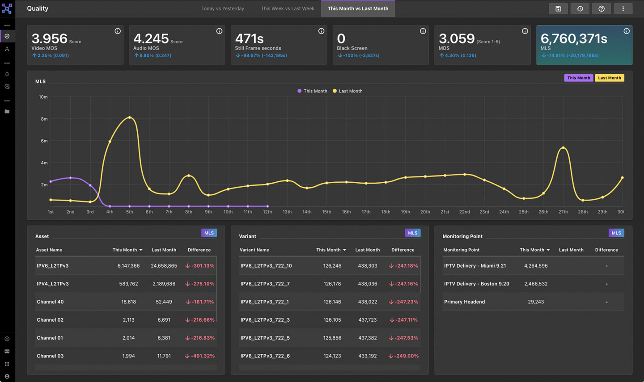Open the alerts bell sidebar icon
The height and width of the screenshot is (382, 644).
point(7,74)
